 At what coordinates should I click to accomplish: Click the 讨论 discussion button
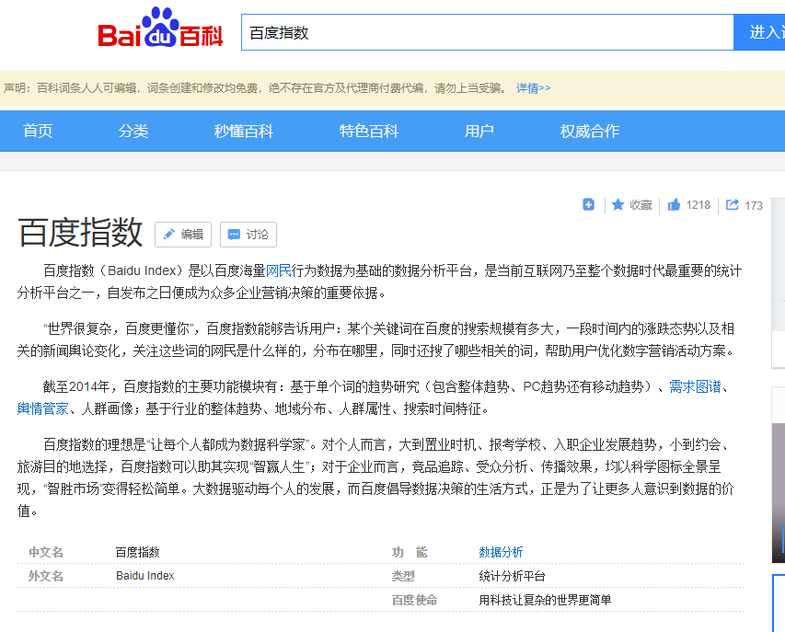pyautogui.click(x=248, y=235)
